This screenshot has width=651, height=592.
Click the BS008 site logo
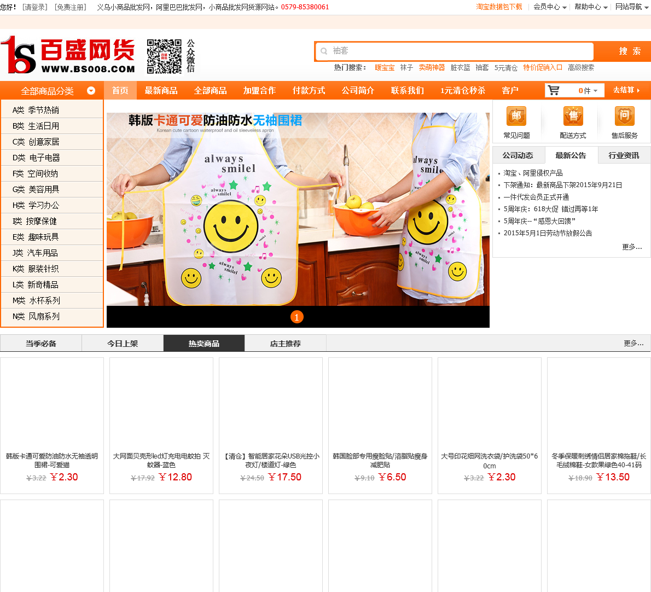[68, 55]
